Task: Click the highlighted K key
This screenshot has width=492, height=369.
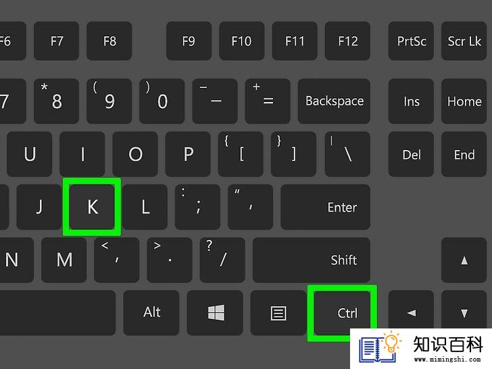Action: tap(92, 207)
